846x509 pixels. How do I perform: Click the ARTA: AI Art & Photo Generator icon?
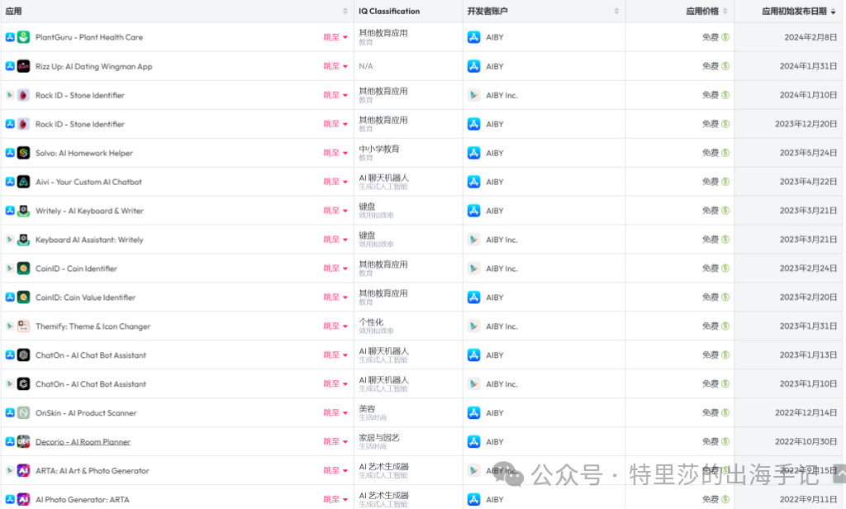click(23, 471)
